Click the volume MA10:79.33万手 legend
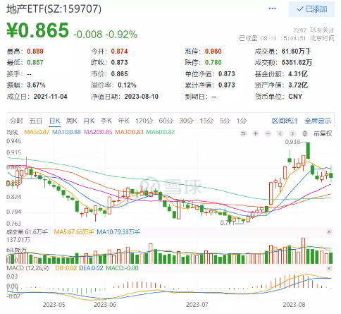 click(118, 232)
